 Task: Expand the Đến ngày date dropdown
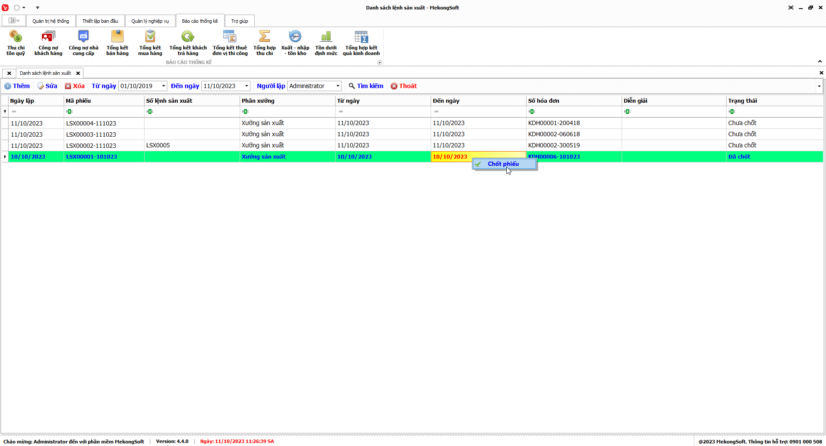coord(247,86)
